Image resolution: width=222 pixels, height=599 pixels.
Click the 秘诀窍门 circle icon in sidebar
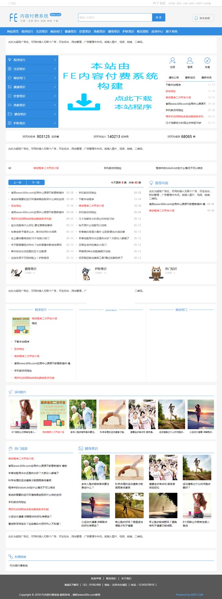10,78
